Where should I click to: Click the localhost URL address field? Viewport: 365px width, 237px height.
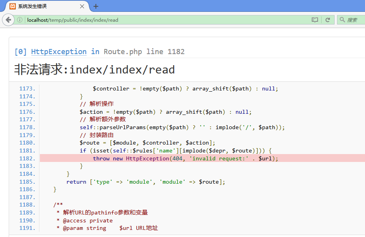[158, 20]
